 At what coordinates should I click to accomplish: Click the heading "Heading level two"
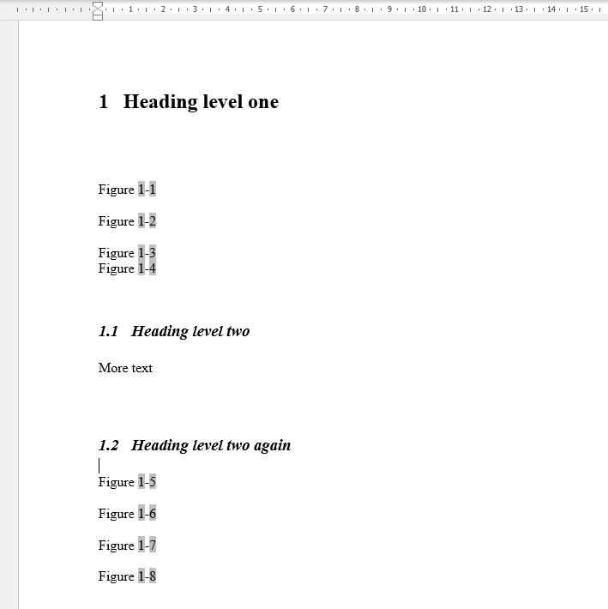point(190,331)
